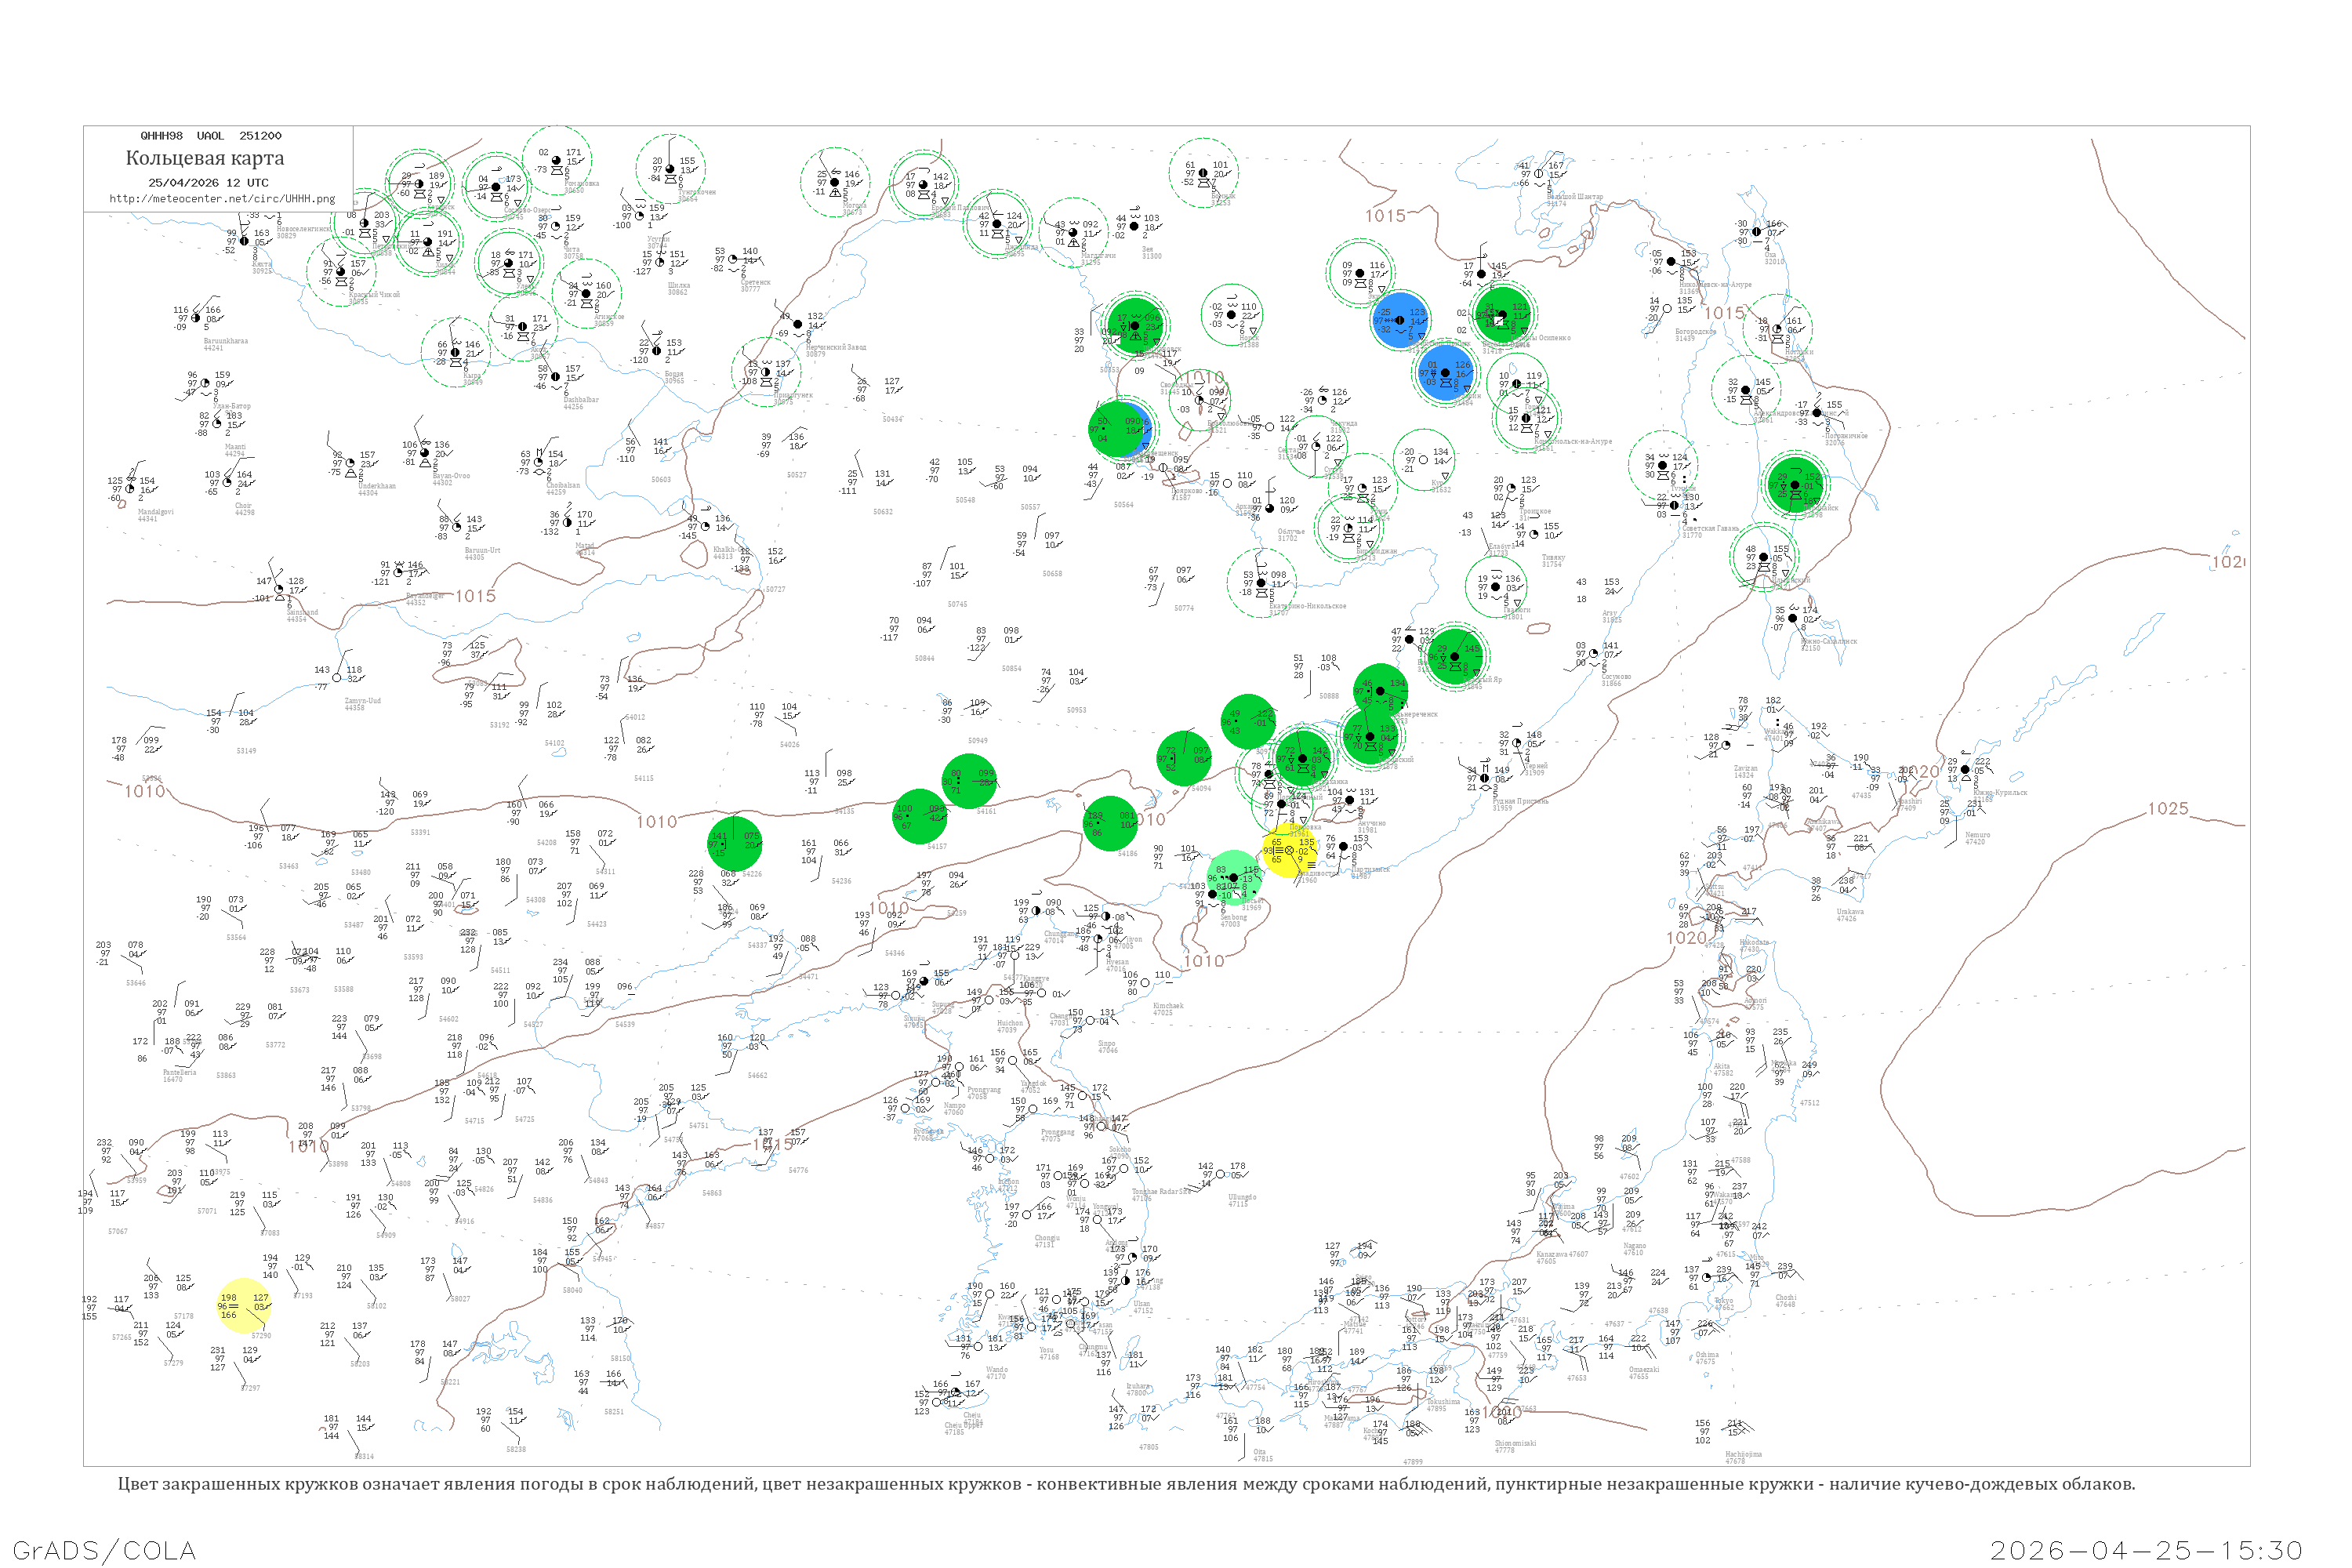
Task: Click the light green Posyet station circle
Action: 1234,878
